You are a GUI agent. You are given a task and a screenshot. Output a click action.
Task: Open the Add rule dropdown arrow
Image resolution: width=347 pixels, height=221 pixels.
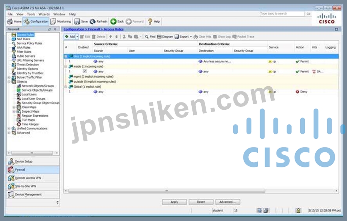click(x=77, y=36)
